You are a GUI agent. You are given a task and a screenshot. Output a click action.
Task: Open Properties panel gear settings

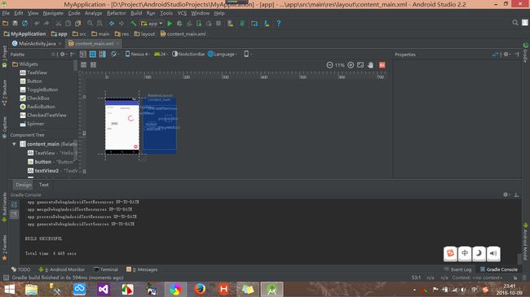coord(506,55)
